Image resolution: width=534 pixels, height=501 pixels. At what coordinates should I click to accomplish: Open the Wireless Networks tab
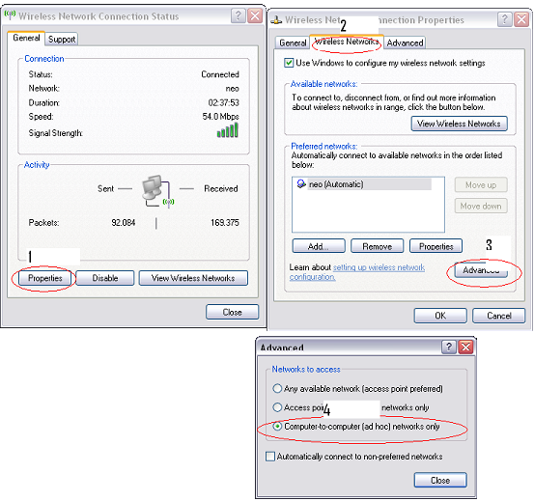347,42
